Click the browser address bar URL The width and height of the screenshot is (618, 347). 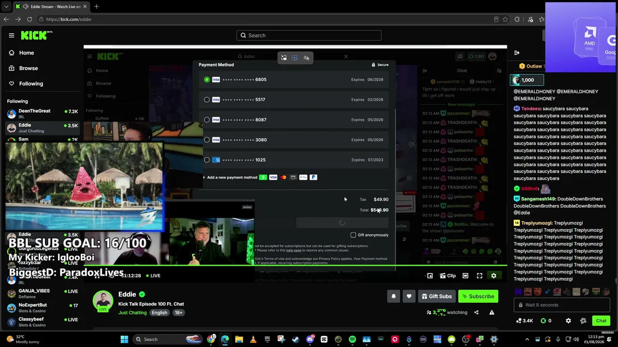point(69,19)
